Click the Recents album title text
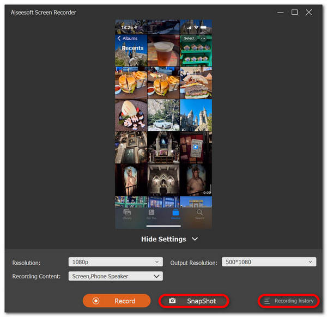The width and height of the screenshot is (327, 317). click(132, 48)
